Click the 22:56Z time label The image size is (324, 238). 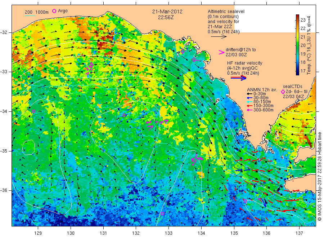166,17
